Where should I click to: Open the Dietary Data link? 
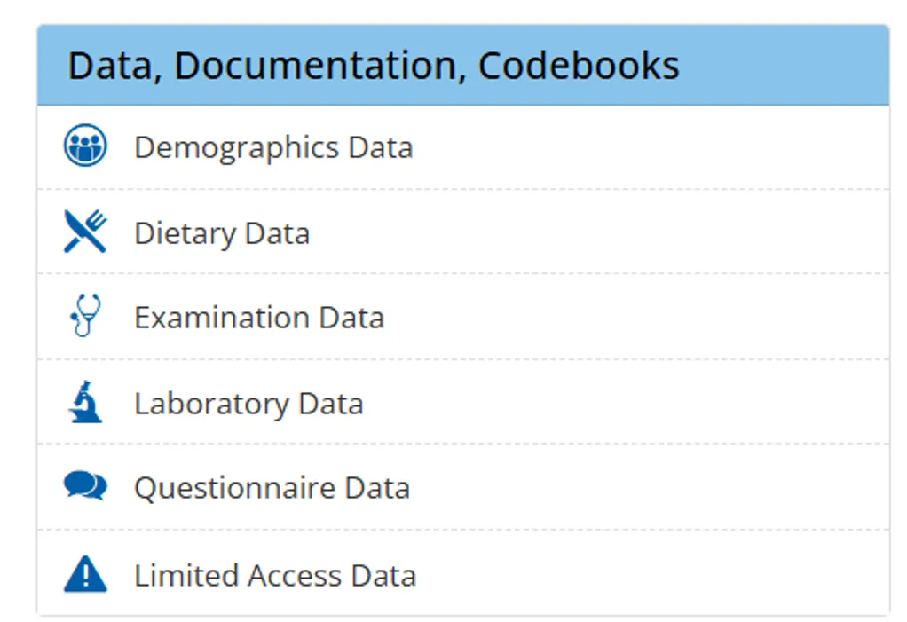(x=222, y=233)
